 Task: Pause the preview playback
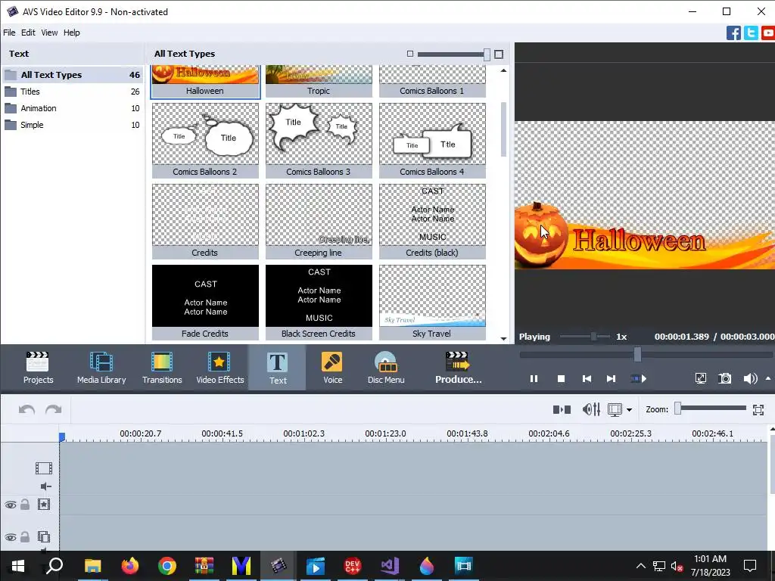coord(534,378)
